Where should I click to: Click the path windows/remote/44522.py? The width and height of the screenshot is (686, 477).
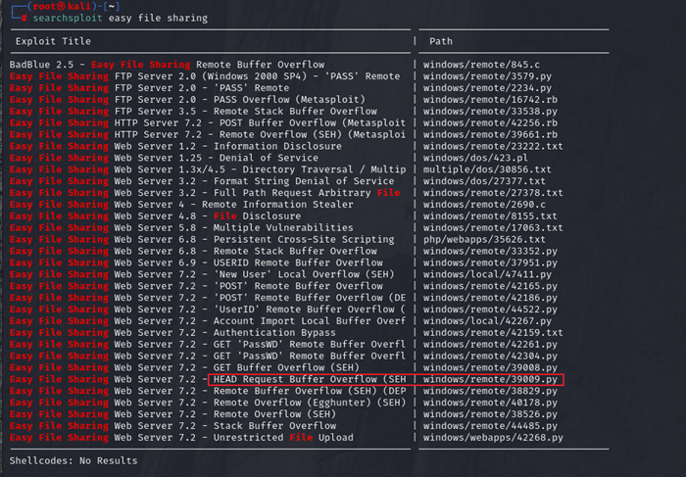(x=490, y=310)
